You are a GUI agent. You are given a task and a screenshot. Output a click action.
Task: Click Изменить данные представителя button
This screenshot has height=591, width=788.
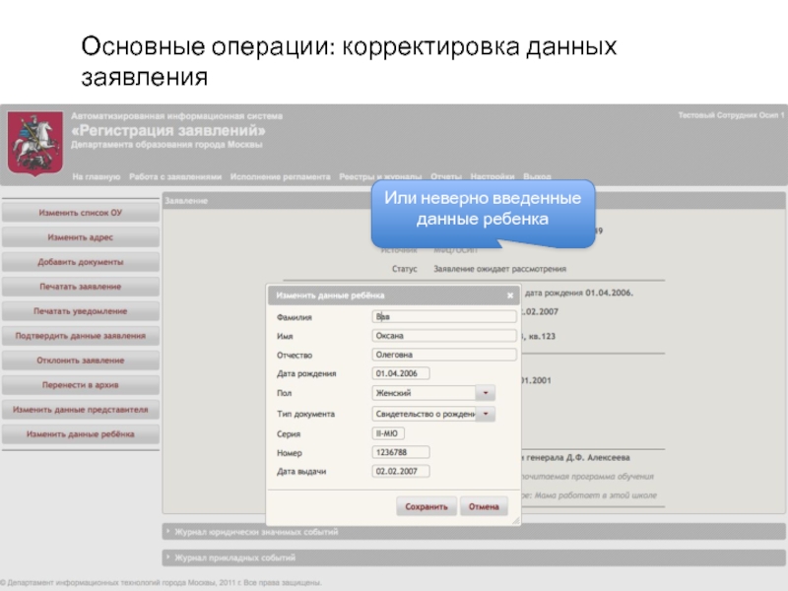click(x=80, y=409)
